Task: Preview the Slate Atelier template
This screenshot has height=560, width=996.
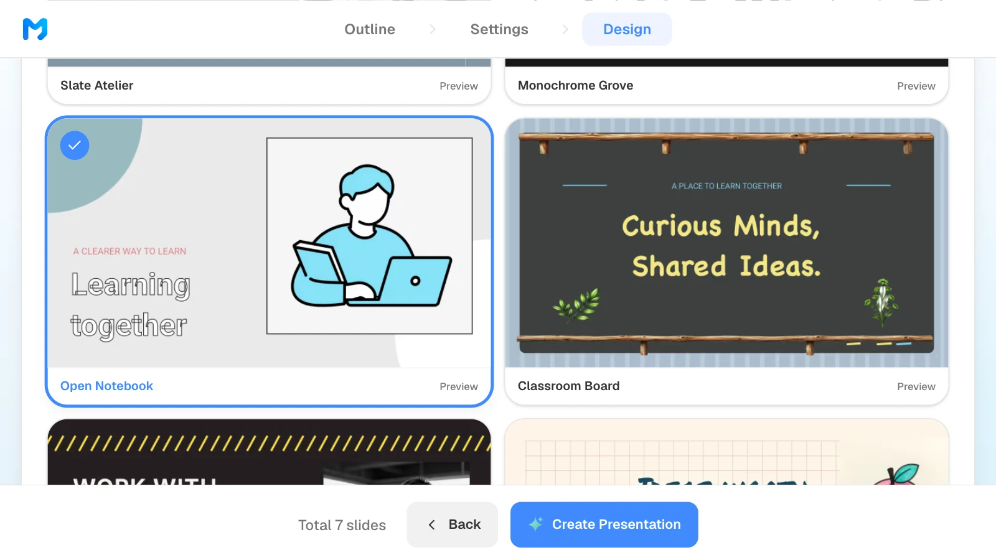Action: pos(459,86)
